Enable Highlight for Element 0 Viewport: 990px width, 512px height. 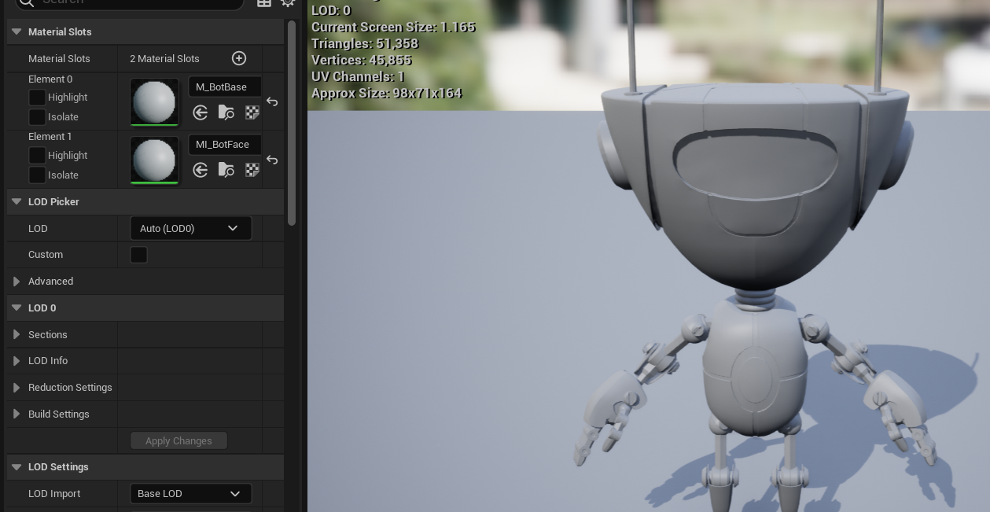[37, 98]
